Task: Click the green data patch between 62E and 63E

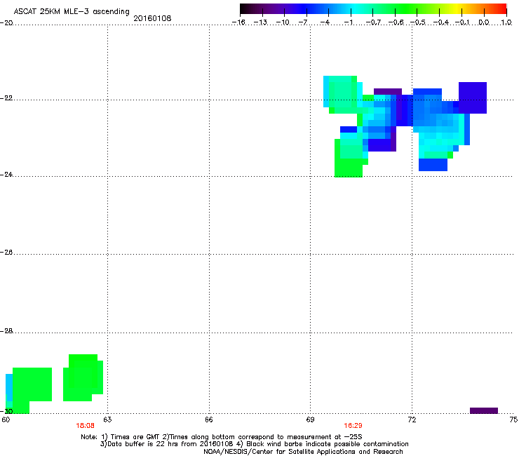Action: pyautogui.click(x=83, y=377)
